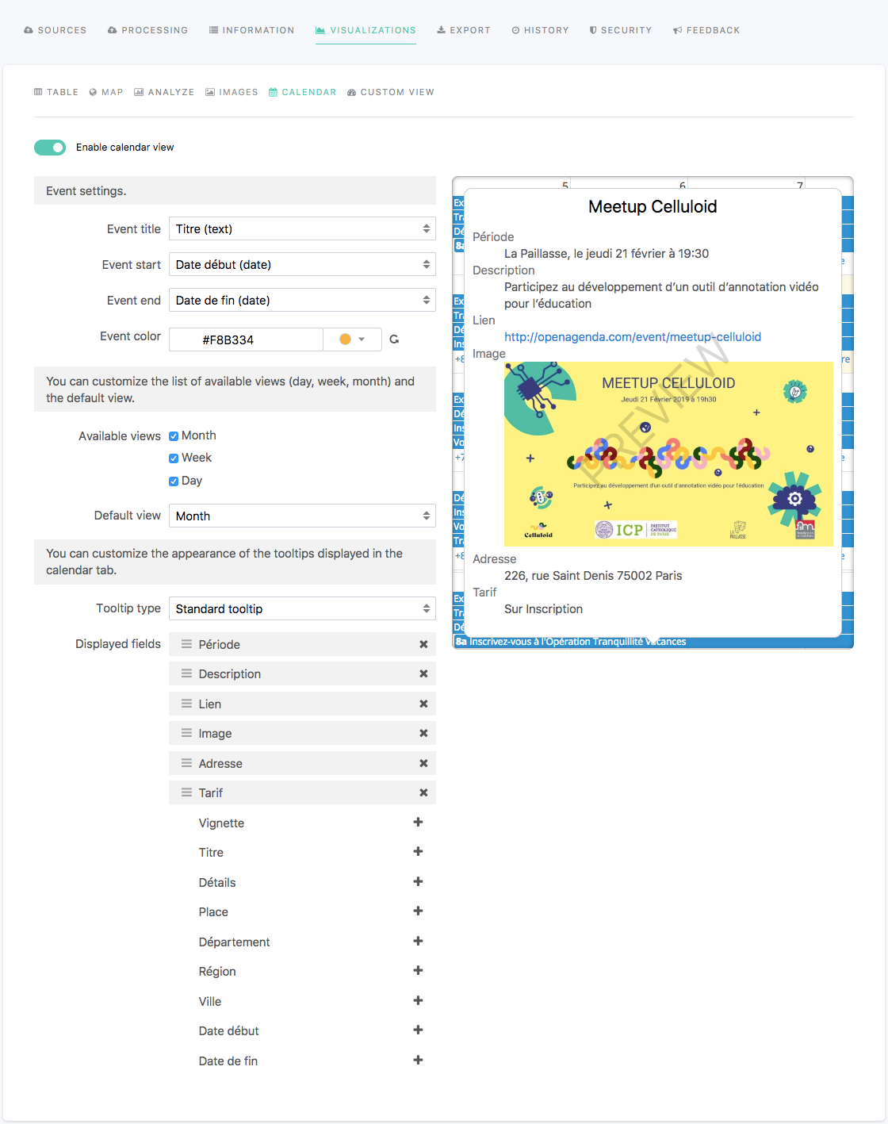
Task: Remove the Image field with X
Action: 423,734
